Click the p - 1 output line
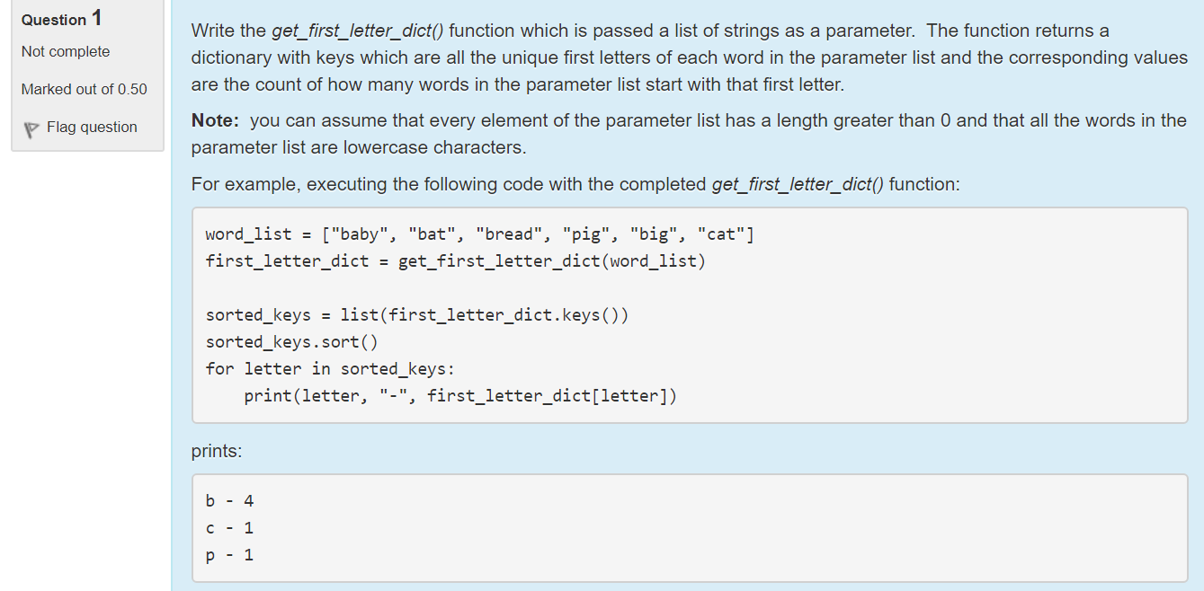The image size is (1204, 591). (228, 555)
